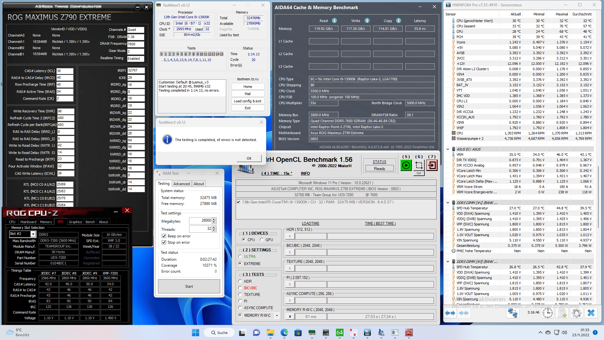Click the AIDA64 Read info icon
Screen dimensions: 604x340
coord(334,20)
